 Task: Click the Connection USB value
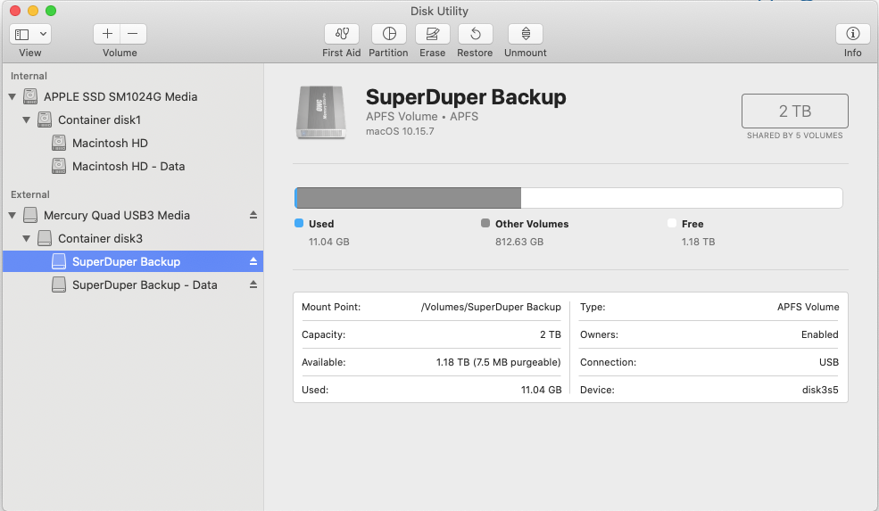[828, 363]
